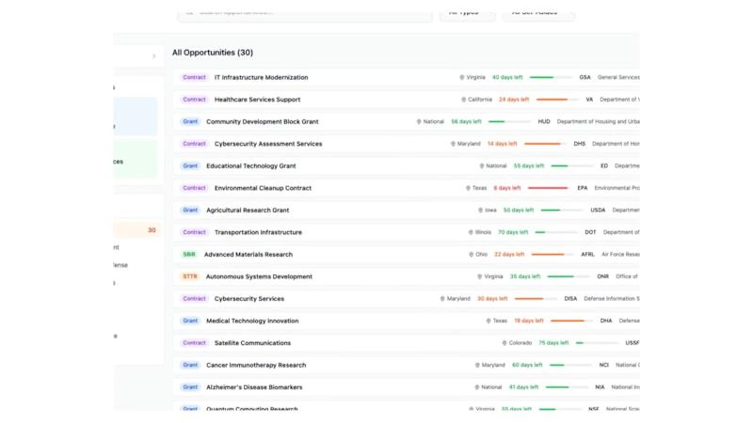The width and height of the screenshot is (753, 423).
Task: Open Agricultural Research Grant opportunity
Action: (x=248, y=210)
